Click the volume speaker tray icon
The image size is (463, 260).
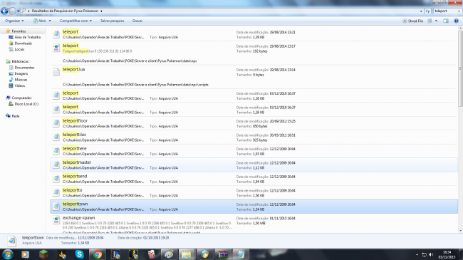click(x=431, y=254)
